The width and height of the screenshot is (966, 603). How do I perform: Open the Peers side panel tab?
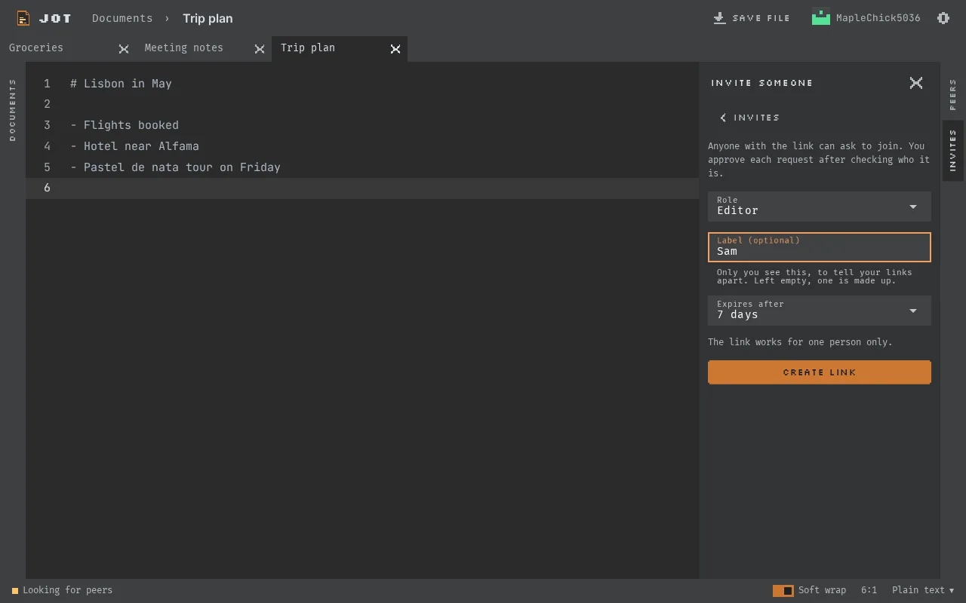pos(953,94)
